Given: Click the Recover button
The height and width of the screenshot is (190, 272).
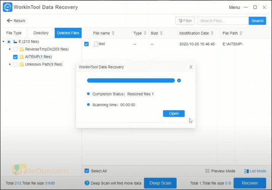Looking at the screenshot, I should (x=250, y=183).
